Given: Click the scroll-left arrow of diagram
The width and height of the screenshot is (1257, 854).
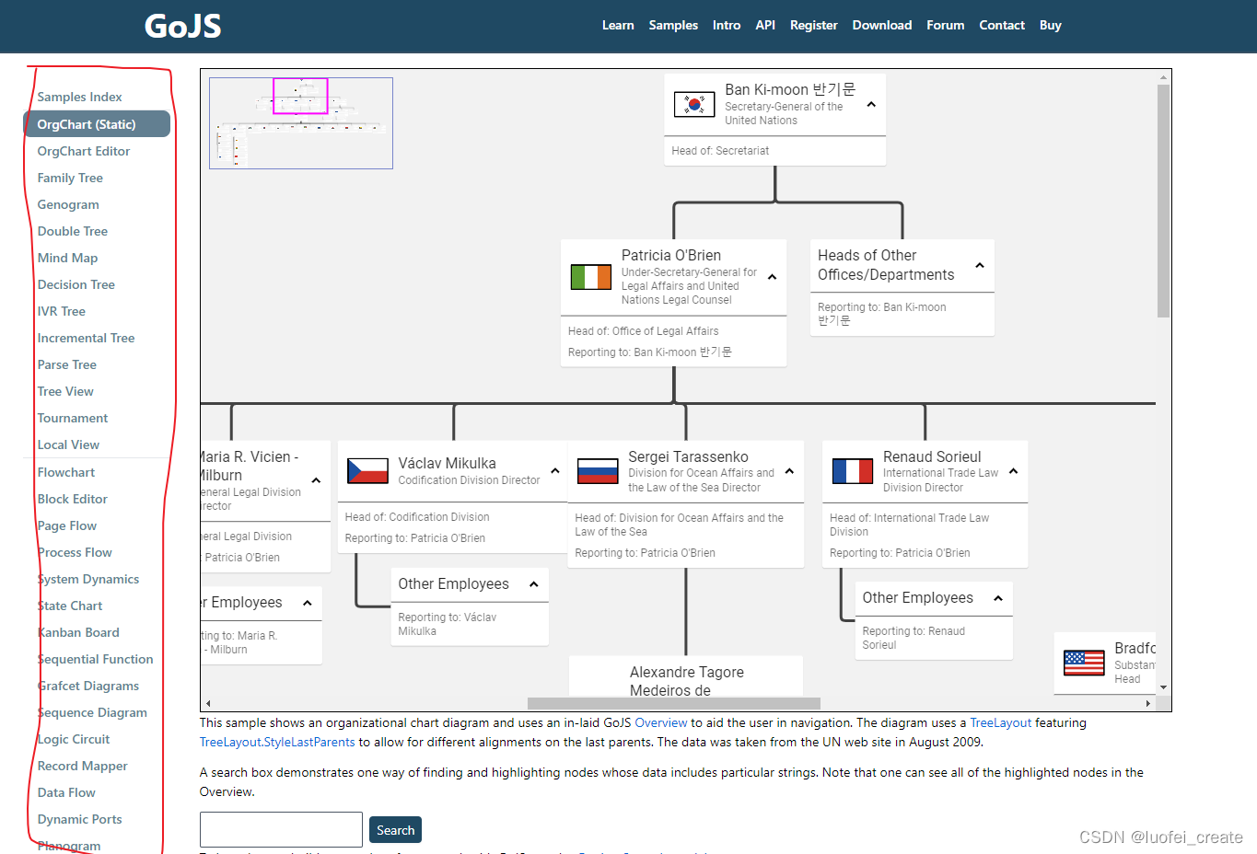Looking at the screenshot, I should (x=208, y=703).
